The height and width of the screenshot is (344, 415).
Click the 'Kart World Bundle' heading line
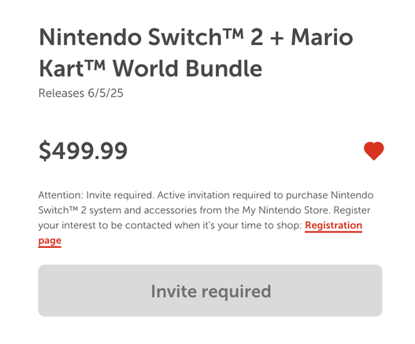pos(150,68)
